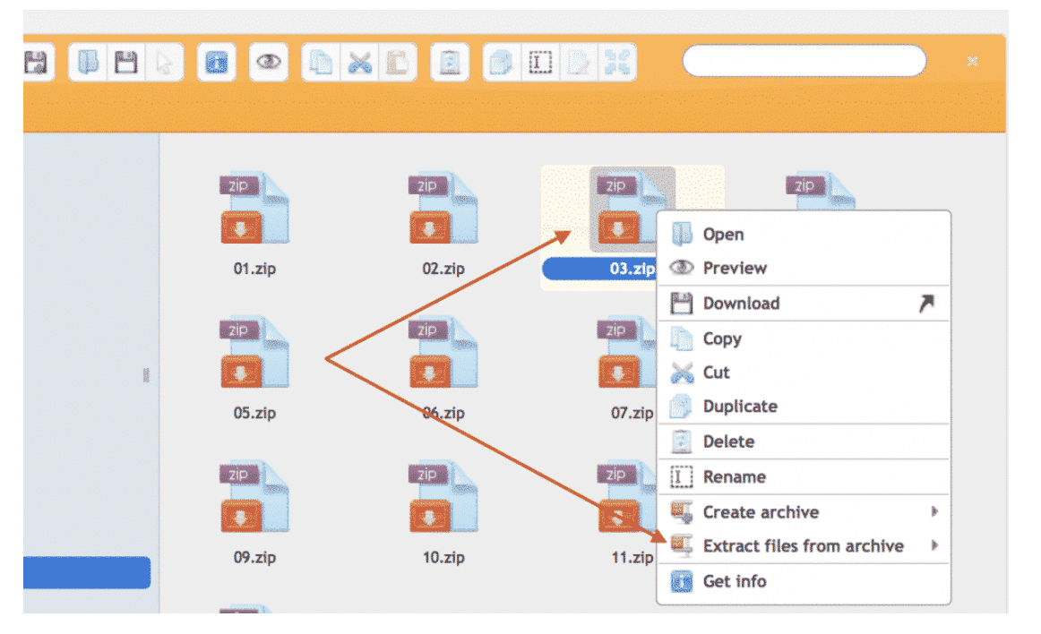
Task: Click the Duplicate toolbar icon
Action: tap(502, 63)
